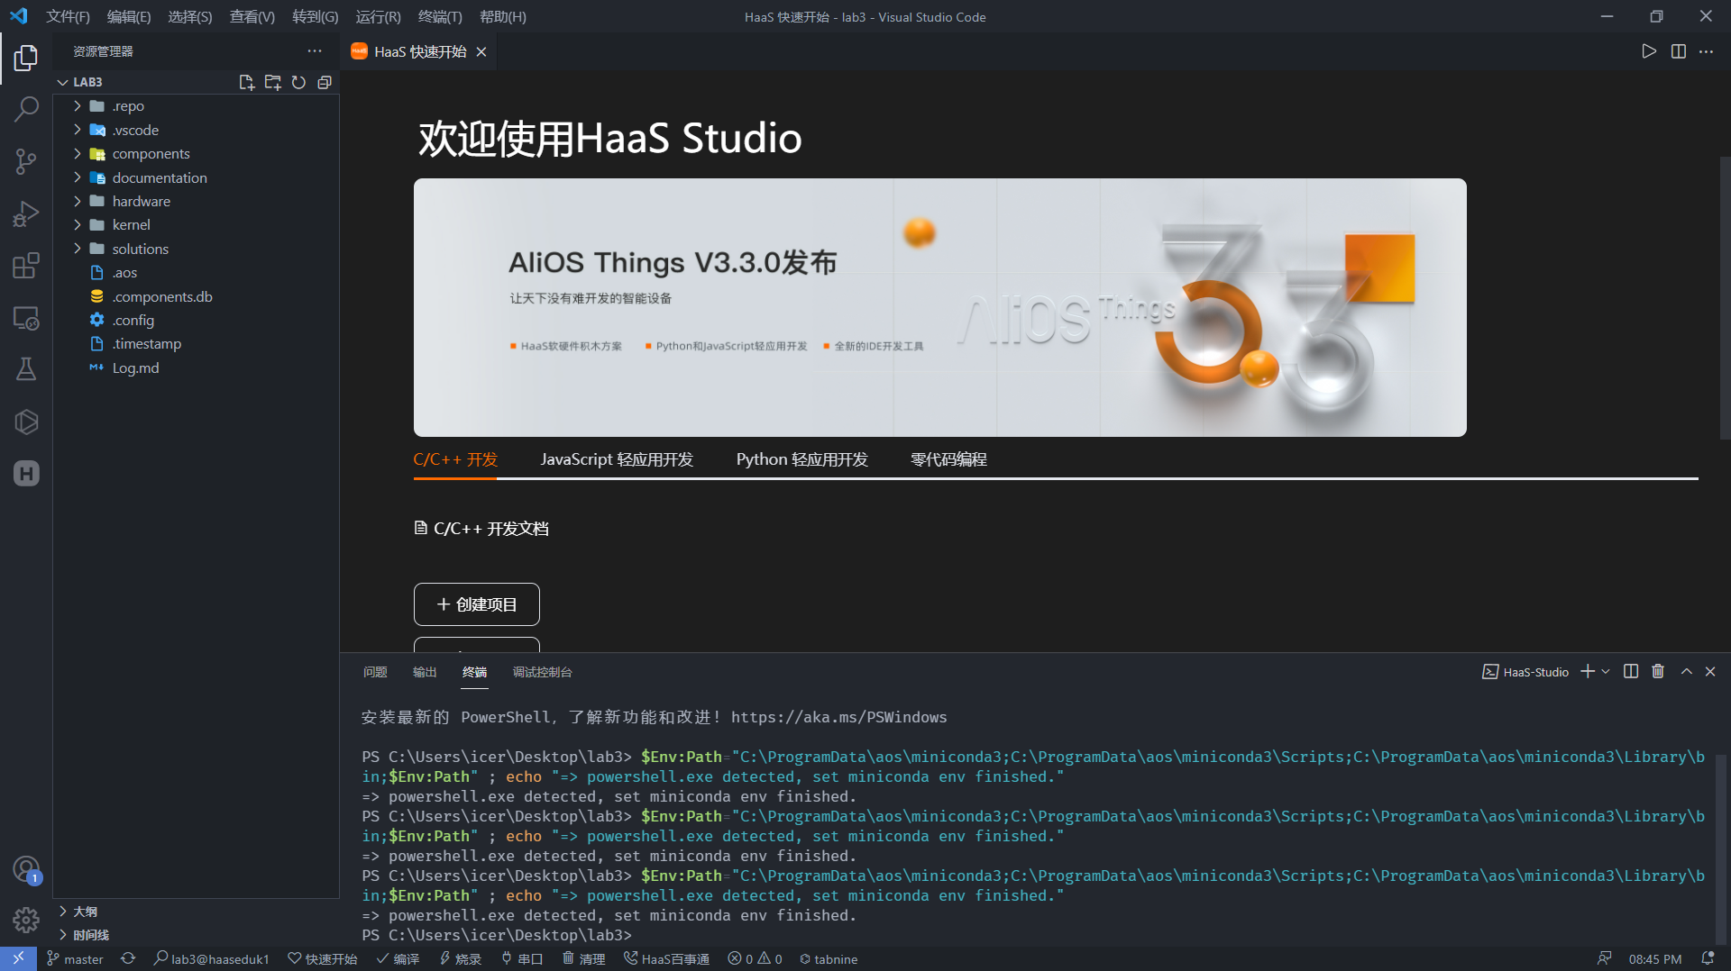The width and height of the screenshot is (1731, 971).
Task: Click the 烧录 flash icon in status bar
Action: 460,958
